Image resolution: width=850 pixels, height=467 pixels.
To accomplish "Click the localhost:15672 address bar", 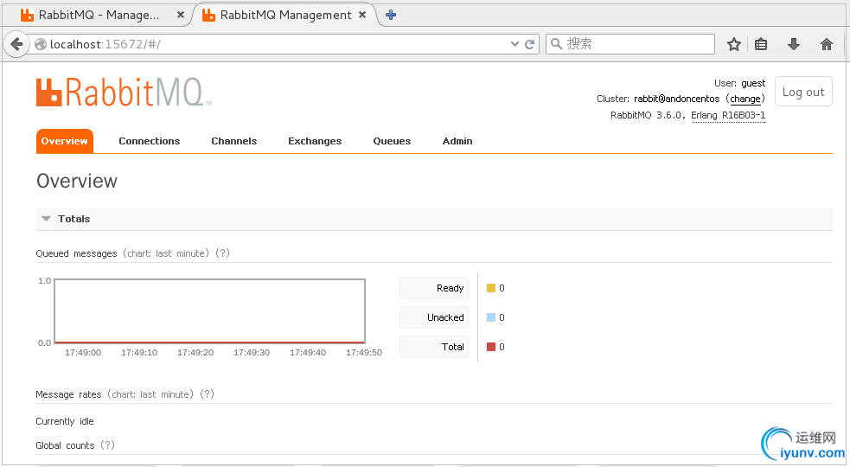I will [x=271, y=44].
